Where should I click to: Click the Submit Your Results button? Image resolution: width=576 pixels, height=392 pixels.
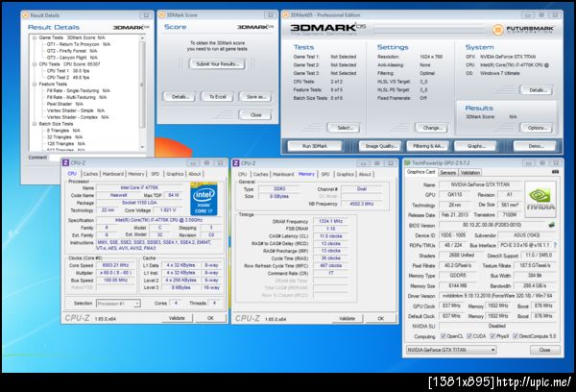click(x=219, y=62)
